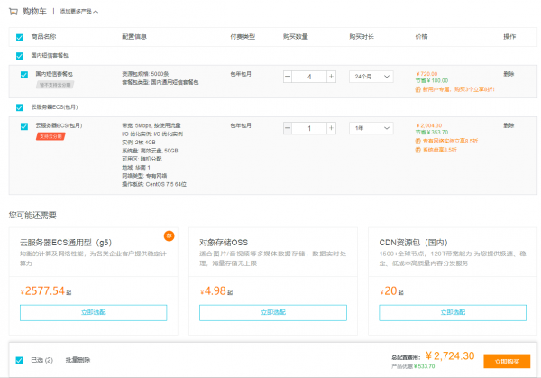This screenshot has width=541, height=378.
Task: Click the 带宽: 5Mbps configuration text
Action: click(151, 125)
